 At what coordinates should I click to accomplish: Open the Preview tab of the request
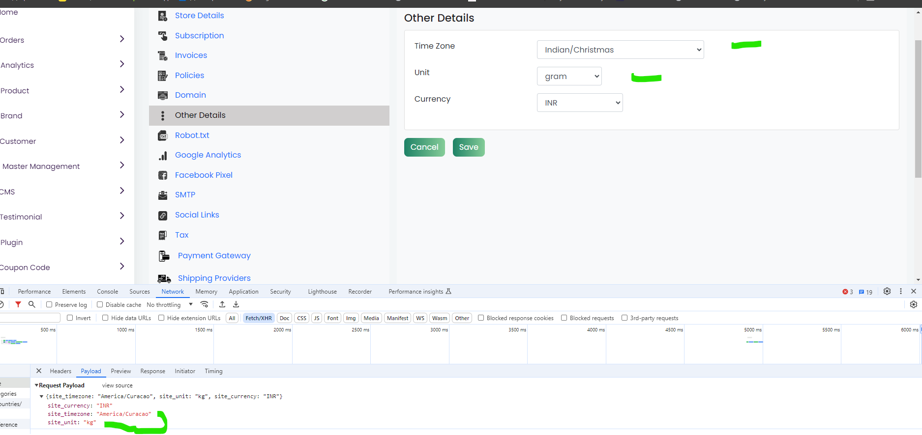point(121,371)
